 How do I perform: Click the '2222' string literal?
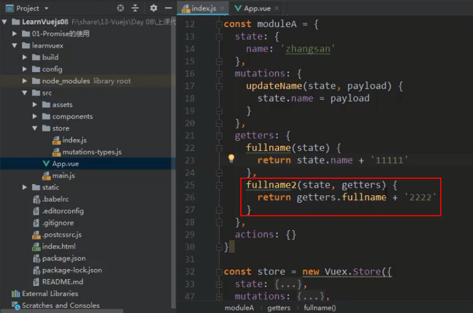[x=420, y=197]
